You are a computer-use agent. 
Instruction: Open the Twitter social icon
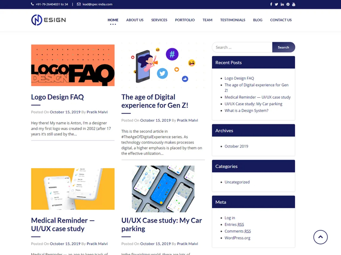[276, 4]
